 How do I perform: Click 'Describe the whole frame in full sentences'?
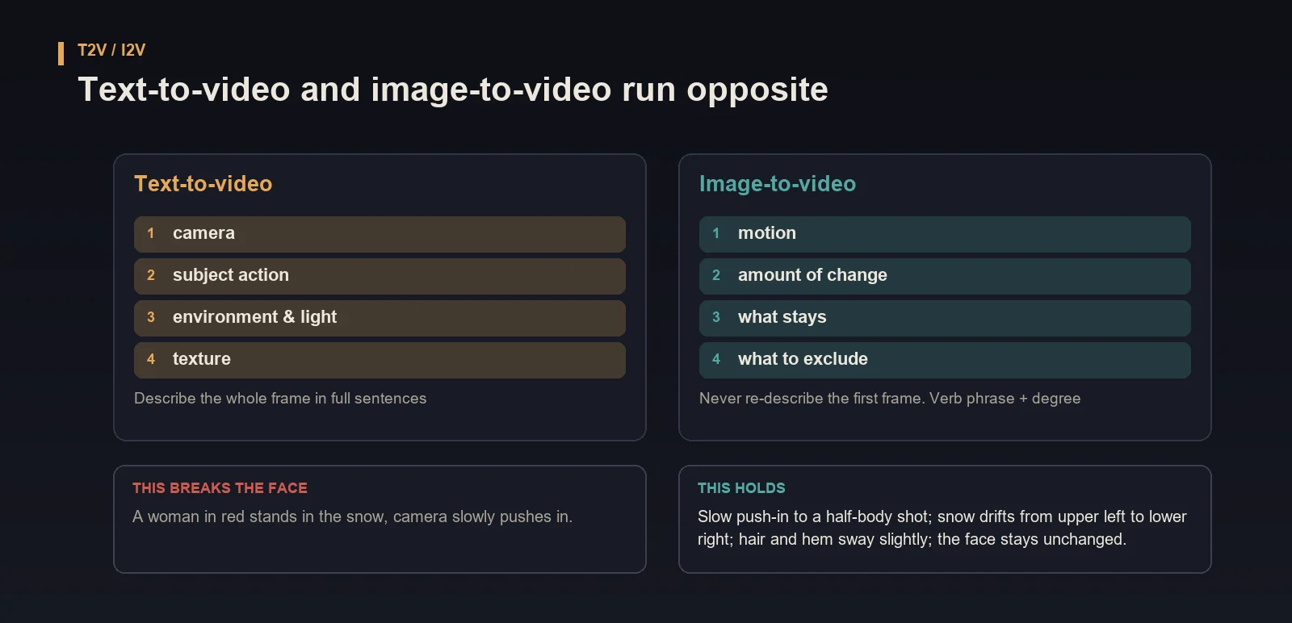tap(280, 399)
